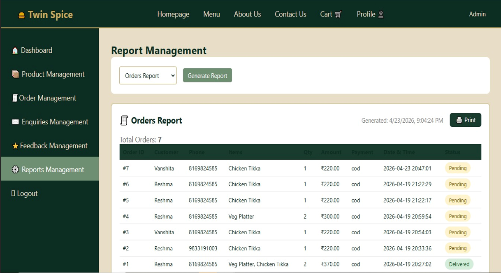
Task: Click order ID #7 cell
Action: [126, 168]
